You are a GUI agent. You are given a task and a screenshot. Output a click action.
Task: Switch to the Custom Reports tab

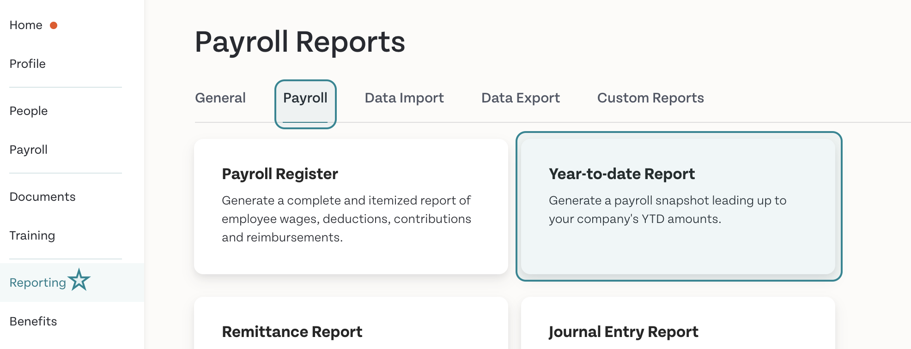click(x=650, y=98)
